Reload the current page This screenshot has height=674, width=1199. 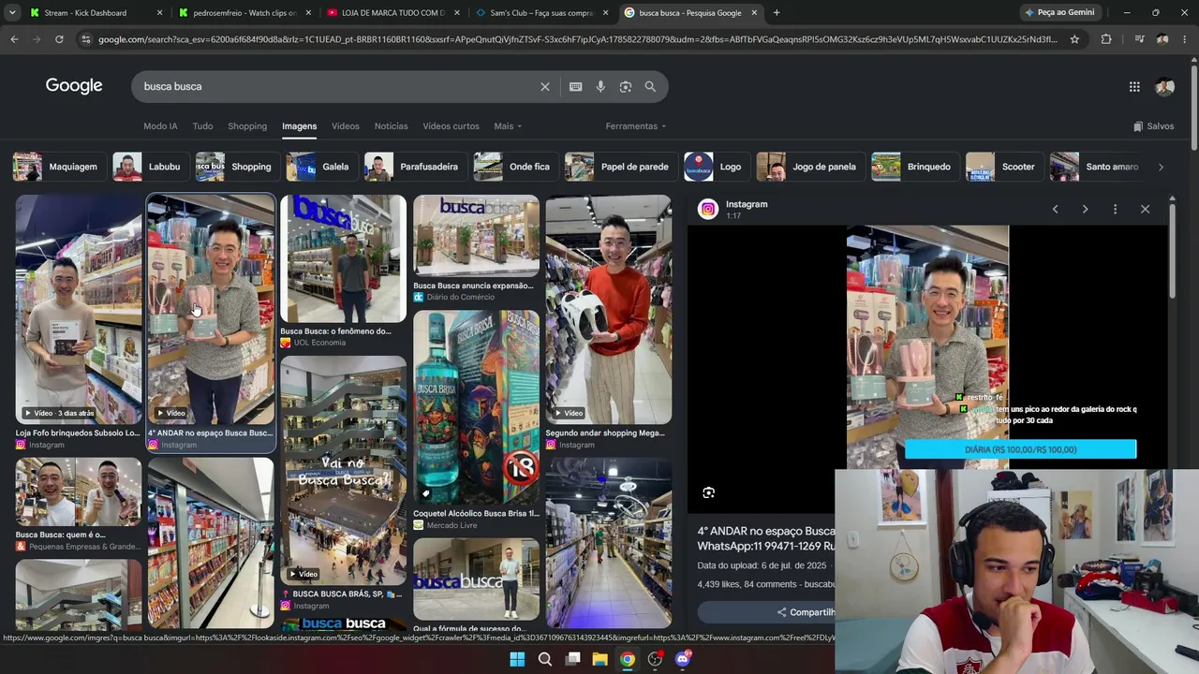(59, 39)
